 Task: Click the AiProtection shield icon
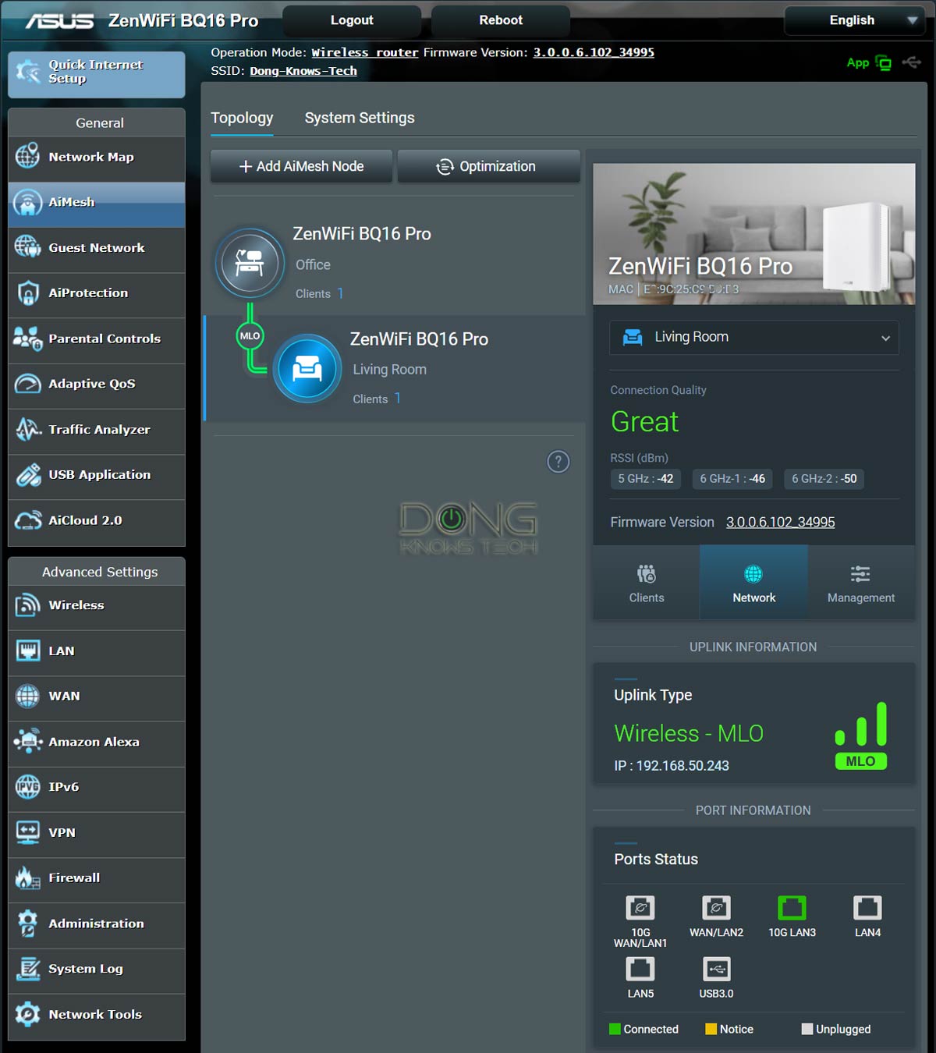click(27, 293)
